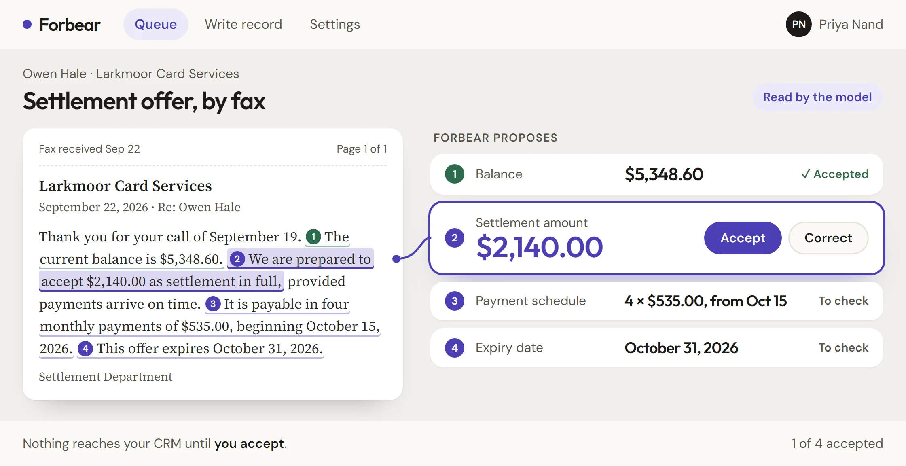Click the four monthly payments sentence in fax
Image resolution: width=906 pixels, height=466 pixels.
[209, 326]
